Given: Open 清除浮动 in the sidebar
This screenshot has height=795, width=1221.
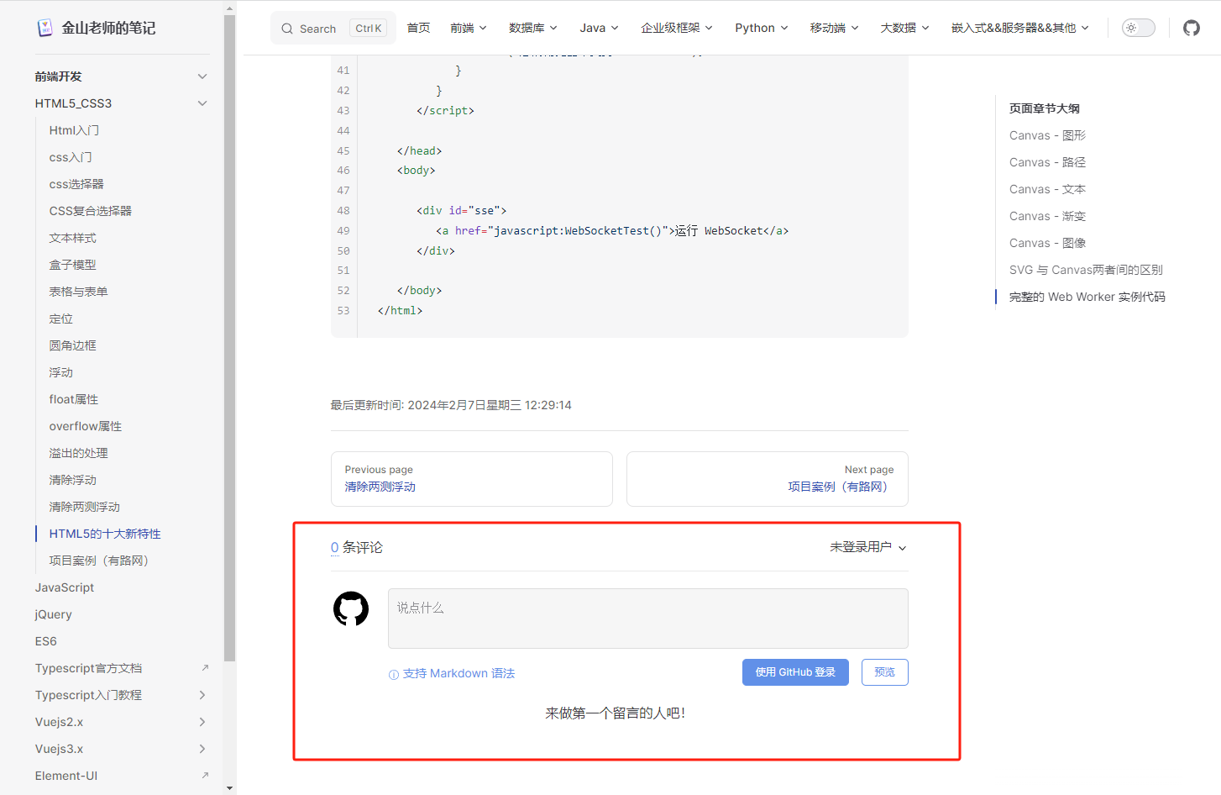Looking at the screenshot, I should click(x=73, y=480).
